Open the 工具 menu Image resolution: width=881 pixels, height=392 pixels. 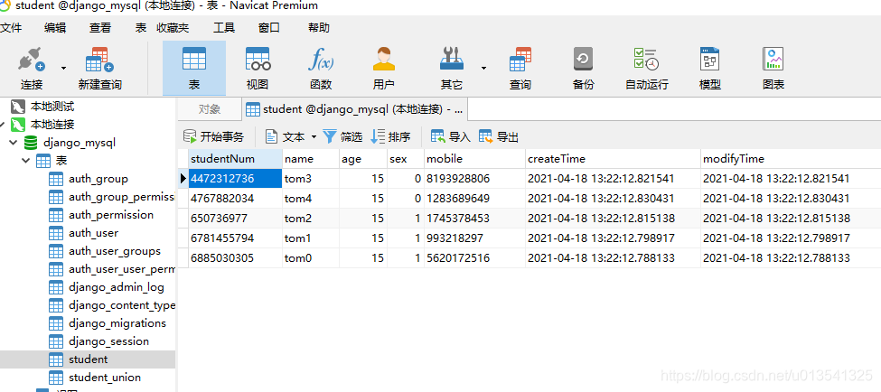point(224,28)
